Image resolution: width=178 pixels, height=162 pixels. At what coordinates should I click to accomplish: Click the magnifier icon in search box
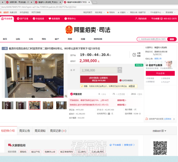coord(139,39)
